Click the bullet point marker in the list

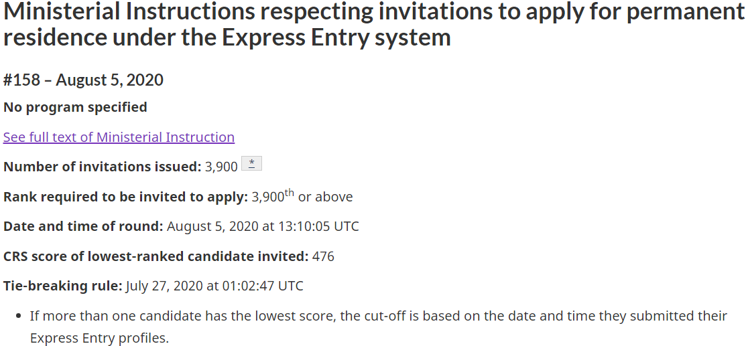point(19,316)
